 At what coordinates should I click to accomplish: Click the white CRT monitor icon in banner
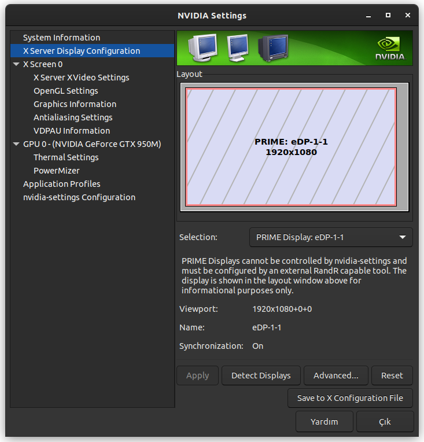click(203, 47)
